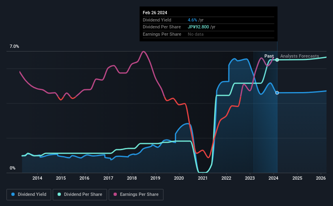Screen dimensions: 333x206
Task: Click the teal Dividend Per Share legend dot
Action: point(59,194)
